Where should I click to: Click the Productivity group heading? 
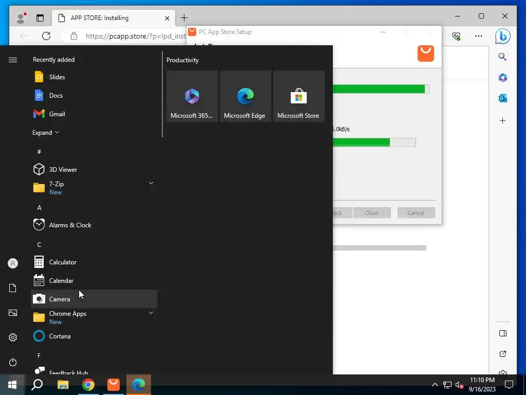click(x=182, y=60)
